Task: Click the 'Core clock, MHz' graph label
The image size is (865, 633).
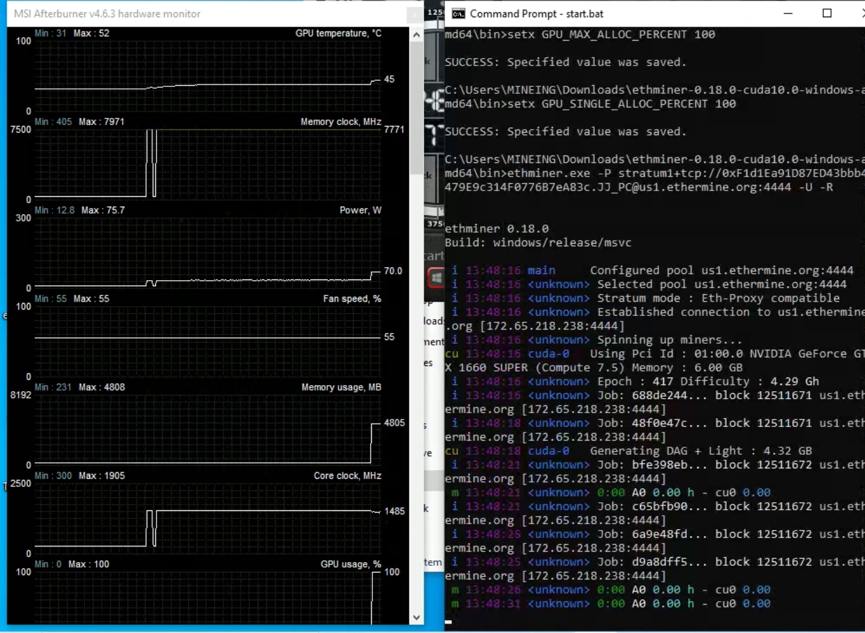Action: [348, 476]
